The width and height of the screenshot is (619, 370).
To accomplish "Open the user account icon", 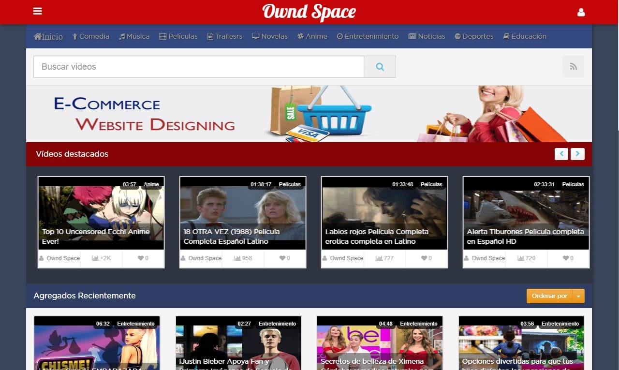I will [x=581, y=12].
